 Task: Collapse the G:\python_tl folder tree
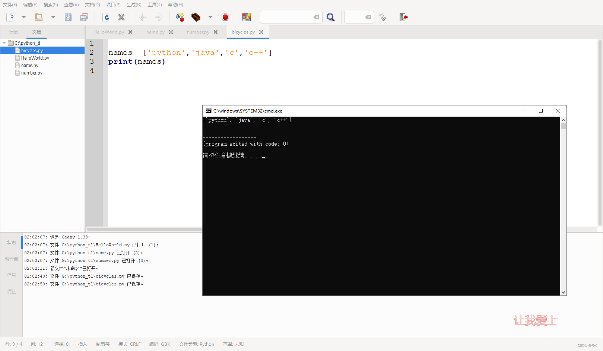(4, 43)
